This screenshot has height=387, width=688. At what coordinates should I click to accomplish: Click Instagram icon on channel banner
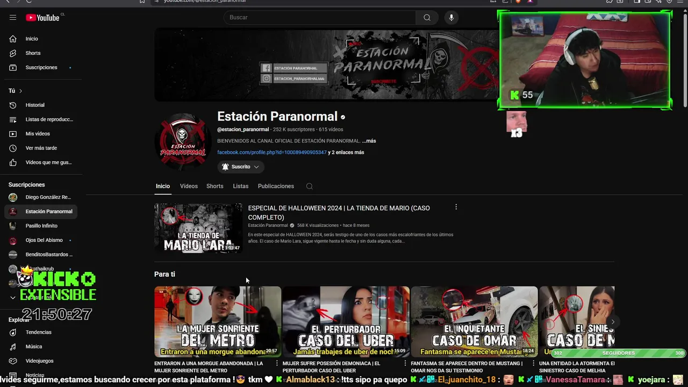coord(266,78)
